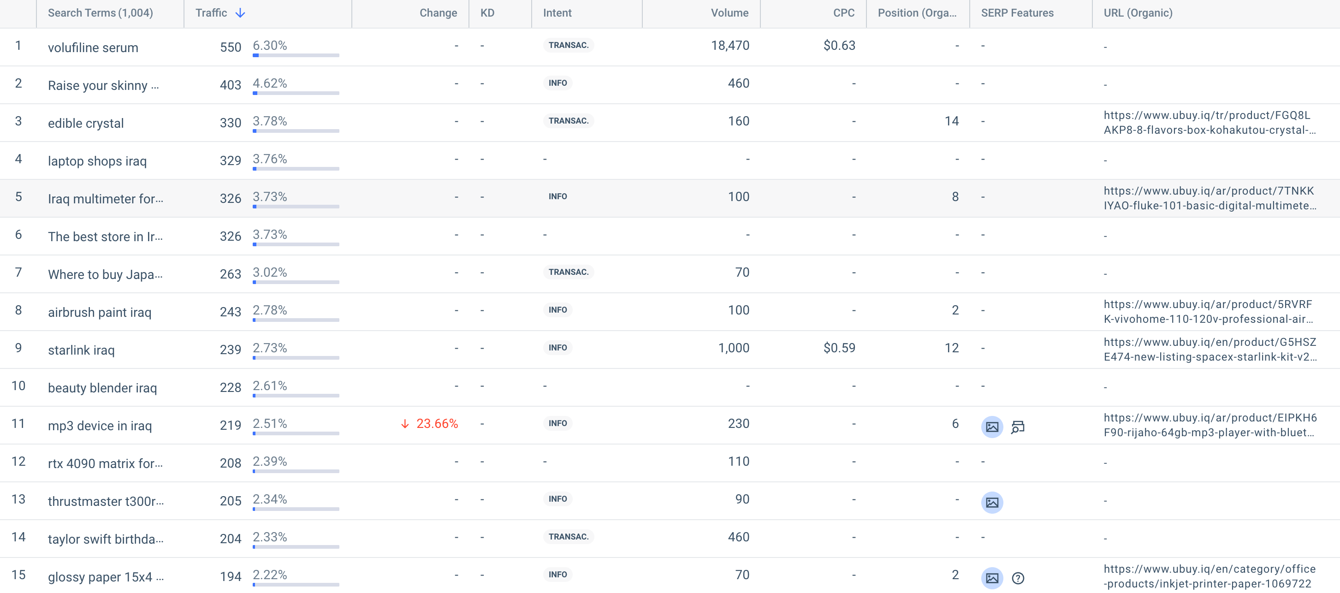Select the row for beauty blender iraq
Screen dimensions: 1340x593
pyautogui.click(x=102, y=387)
